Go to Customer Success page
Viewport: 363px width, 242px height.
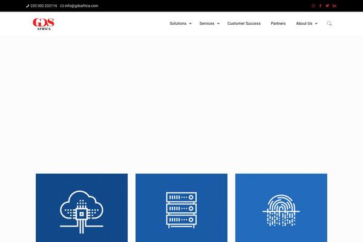tap(244, 24)
